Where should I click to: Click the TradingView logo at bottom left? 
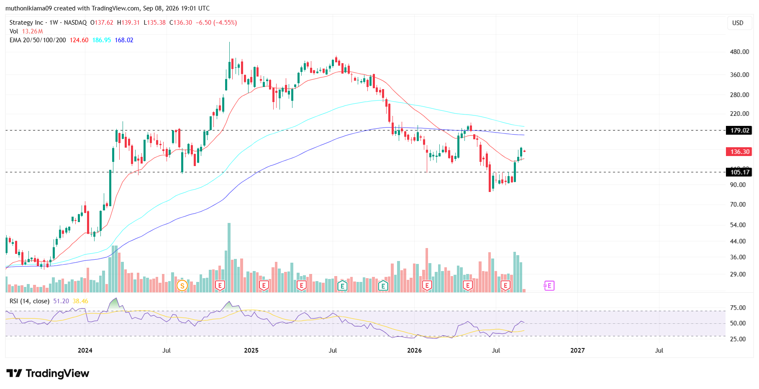pyautogui.click(x=48, y=373)
